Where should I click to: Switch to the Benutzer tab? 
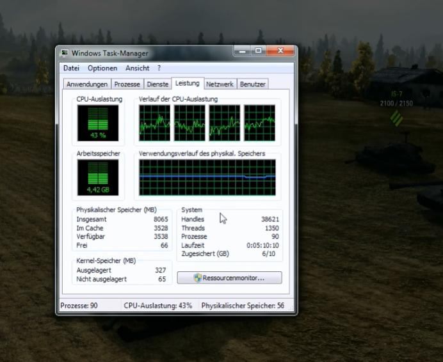click(253, 84)
